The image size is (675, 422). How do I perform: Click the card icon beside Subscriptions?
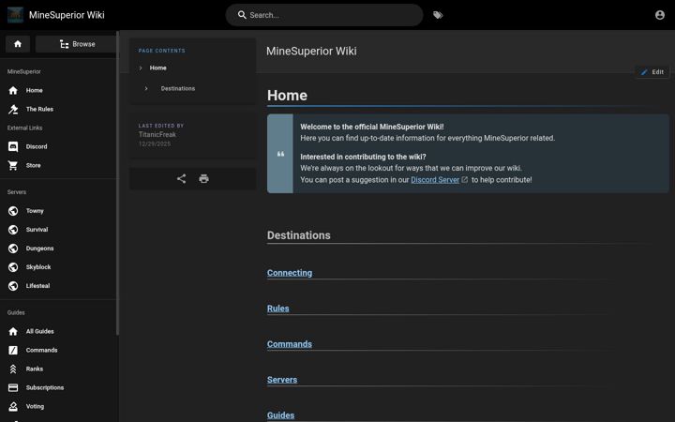pos(13,387)
